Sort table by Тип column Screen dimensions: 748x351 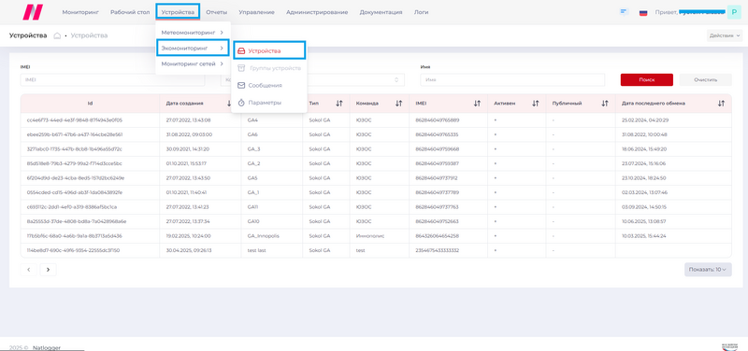(x=339, y=104)
